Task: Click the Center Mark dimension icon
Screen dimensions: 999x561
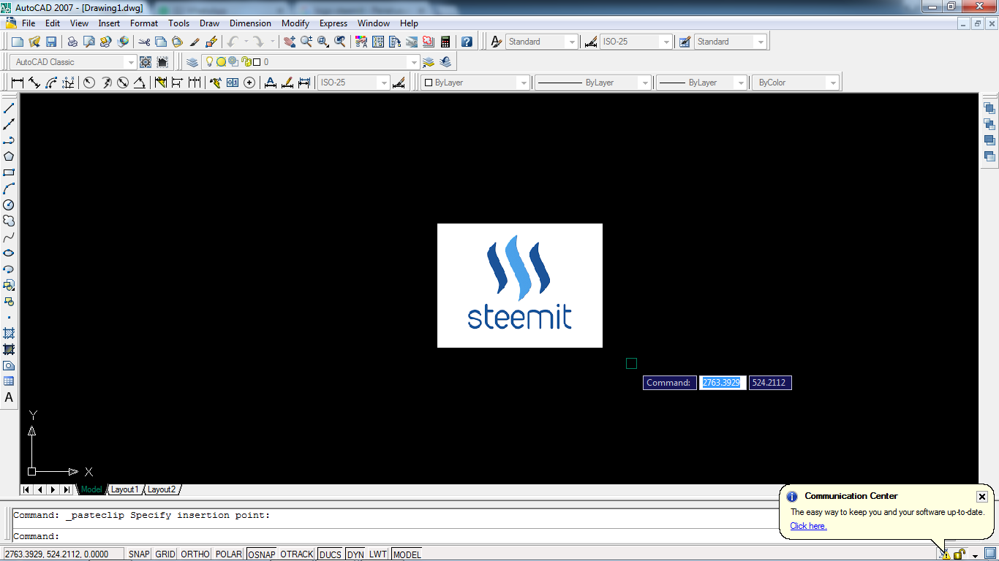Action: point(249,83)
